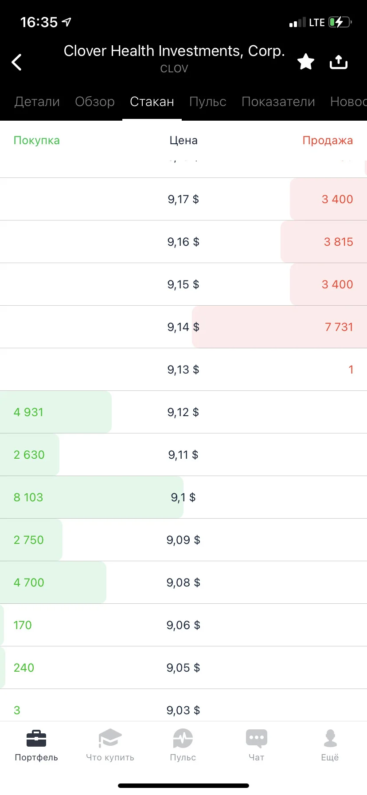
Task: Select the 9,08 $ buy row with 4 700
Action: pos(183,582)
